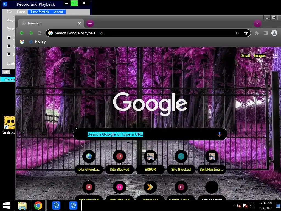This screenshot has width=281, height=211.
Task: Open the shortcut with the pink O icon
Action: [120, 187]
